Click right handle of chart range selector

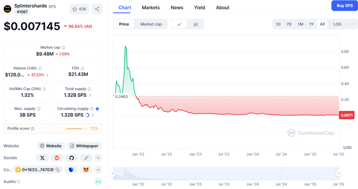tap(338, 174)
